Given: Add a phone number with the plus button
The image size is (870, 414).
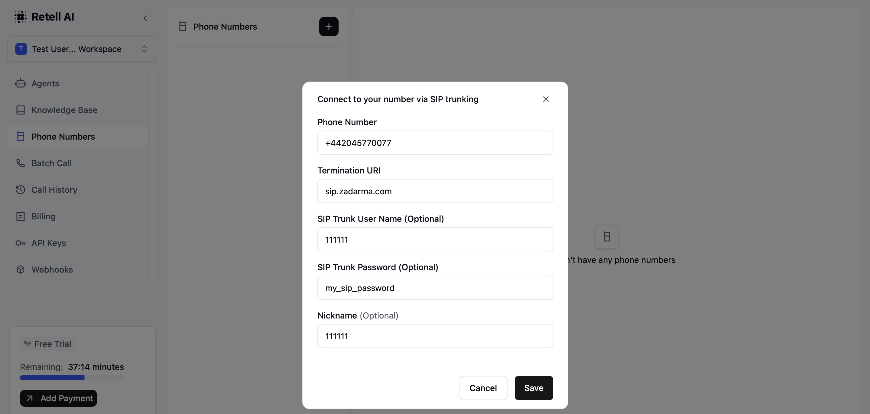Looking at the screenshot, I should [x=329, y=27].
